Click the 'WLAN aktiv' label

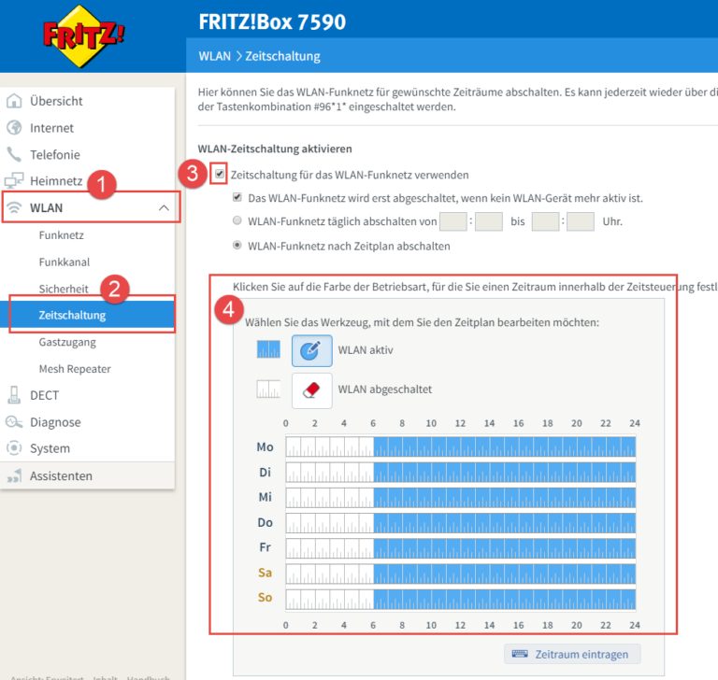366,350
